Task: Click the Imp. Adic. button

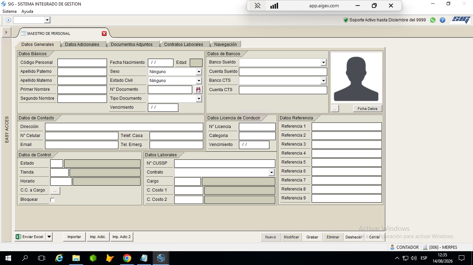Action: pyautogui.click(x=98, y=237)
